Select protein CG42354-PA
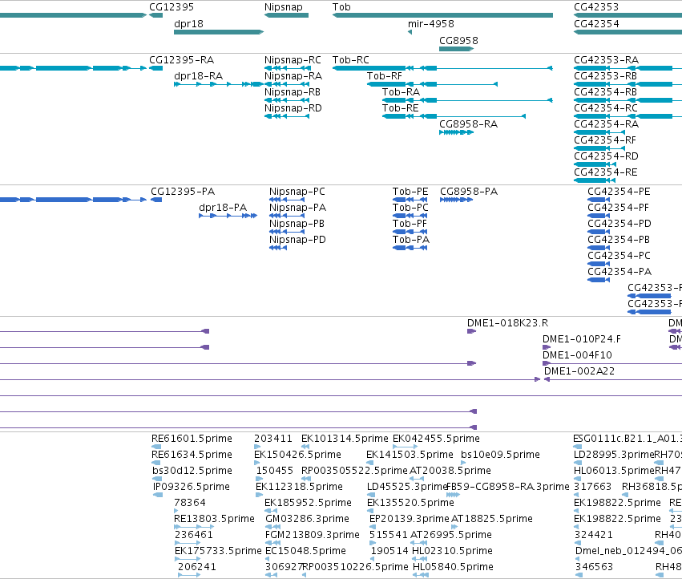The width and height of the screenshot is (682, 579). [x=599, y=281]
